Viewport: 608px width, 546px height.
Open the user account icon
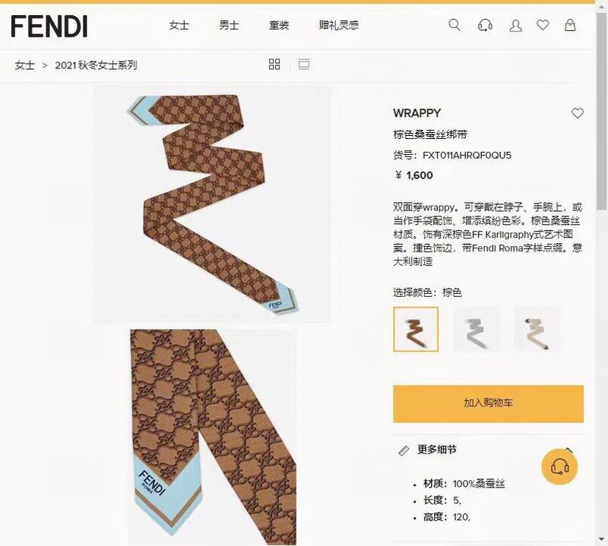tap(515, 26)
